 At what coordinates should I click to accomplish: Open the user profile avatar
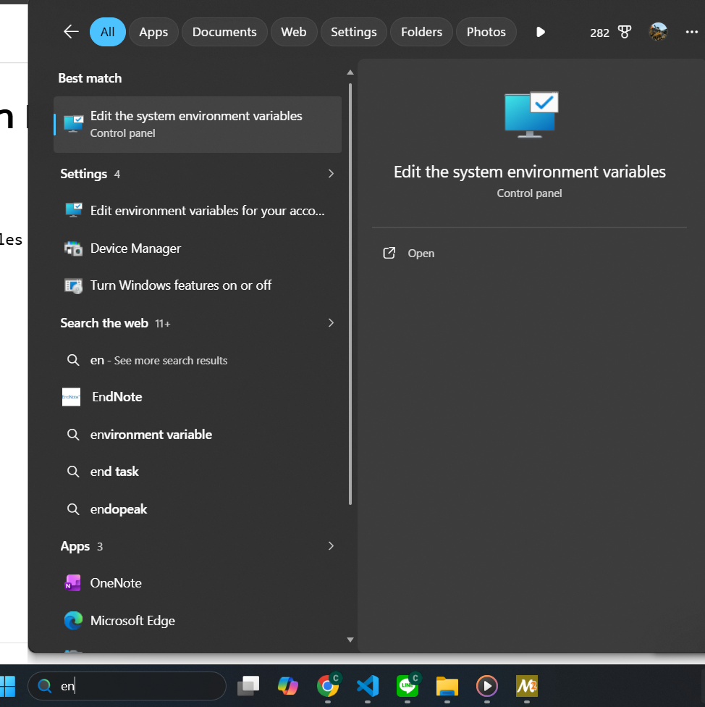tap(658, 32)
